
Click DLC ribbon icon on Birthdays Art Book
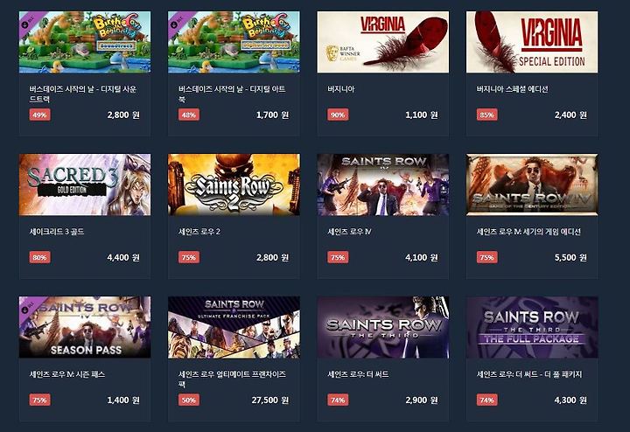click(x=176, y=24)
